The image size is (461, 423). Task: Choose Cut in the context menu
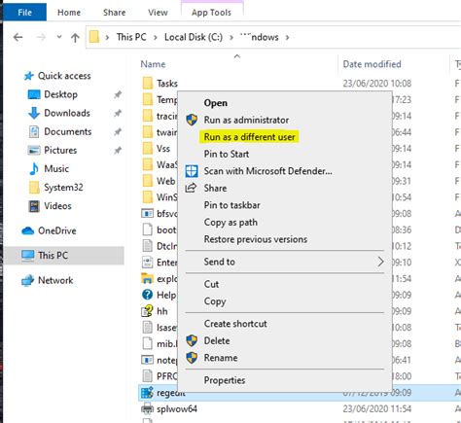tap(212, 284)
